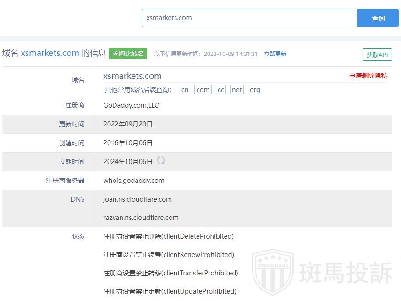Click the razvan.ns.cloudflare.com DNS entry
The width and height of the screenshot is (401, 301).
coord(141,218)
